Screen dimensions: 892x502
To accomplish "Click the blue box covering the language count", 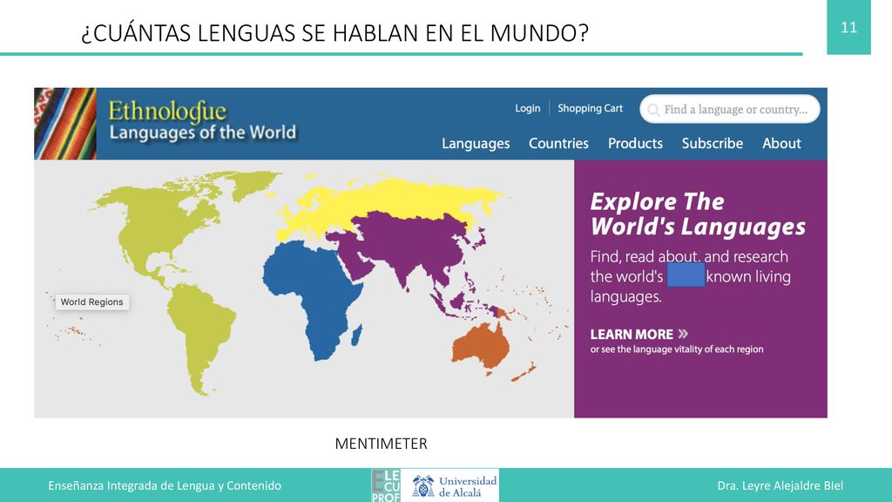I will 686,275.
